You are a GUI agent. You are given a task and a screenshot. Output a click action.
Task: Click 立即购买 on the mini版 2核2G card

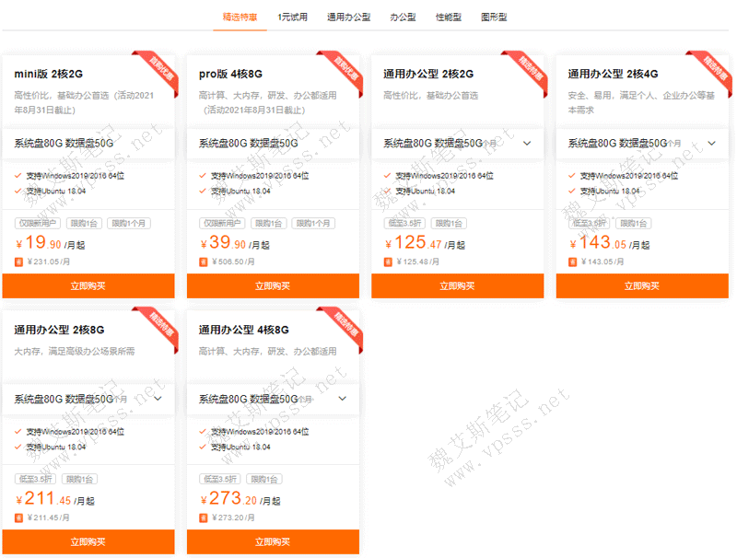click(x=88, y=286)
